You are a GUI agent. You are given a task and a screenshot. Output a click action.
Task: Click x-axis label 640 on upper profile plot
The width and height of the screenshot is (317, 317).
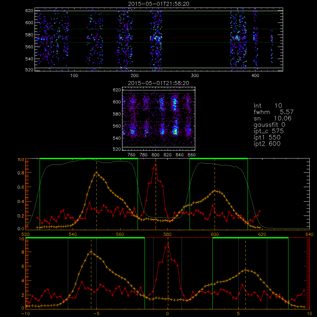[309, 234]
